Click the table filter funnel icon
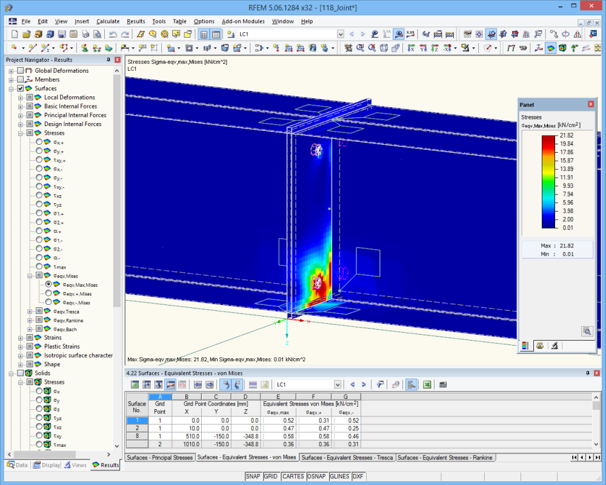The height and width of the screenshot is (485, 606). click(381, 384)
